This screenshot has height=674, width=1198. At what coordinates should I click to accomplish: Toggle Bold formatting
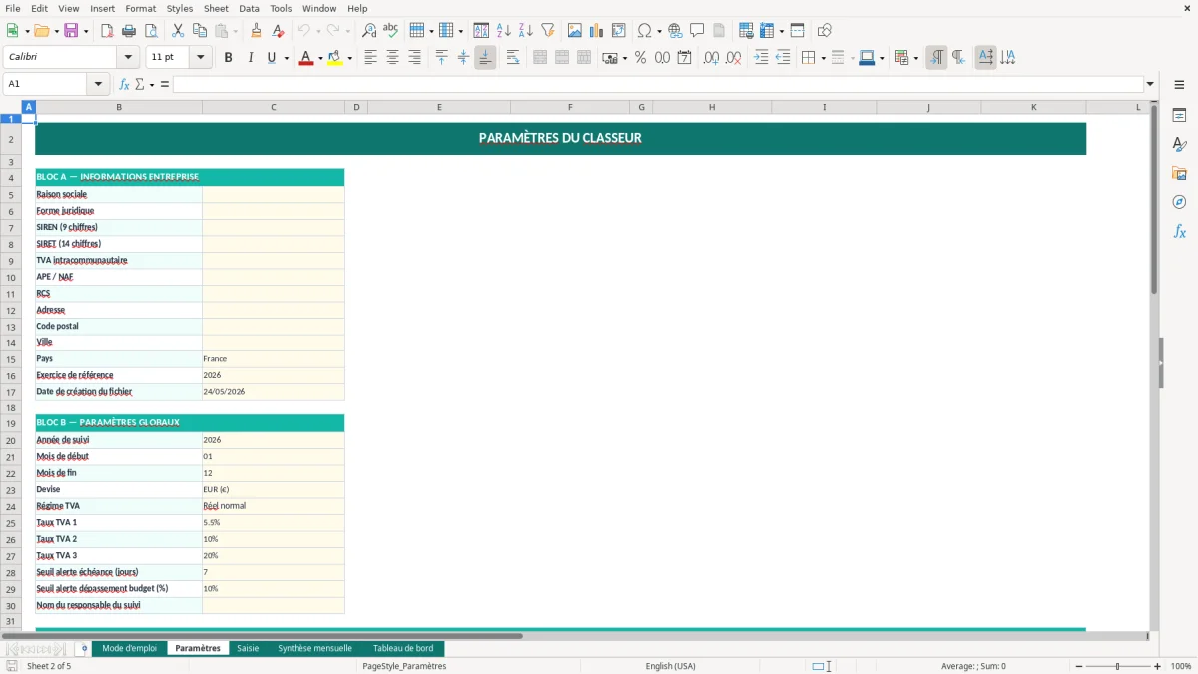(228, 58)
